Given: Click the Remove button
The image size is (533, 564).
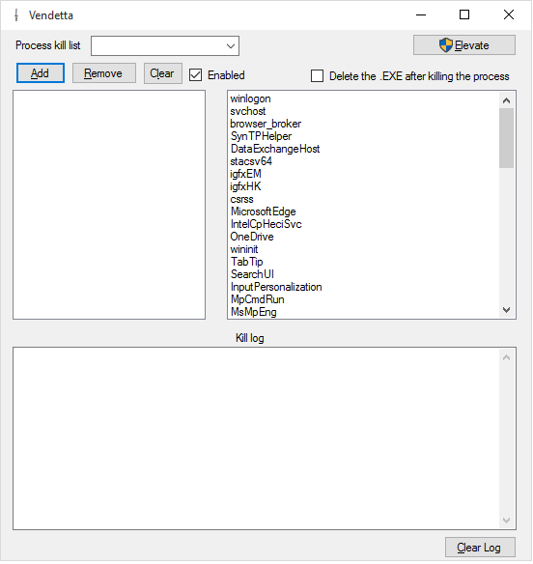Looking at the screenshot, I should 104,73.
